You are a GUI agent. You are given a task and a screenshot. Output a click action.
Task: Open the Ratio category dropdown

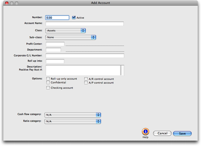[x=73, y=121]
